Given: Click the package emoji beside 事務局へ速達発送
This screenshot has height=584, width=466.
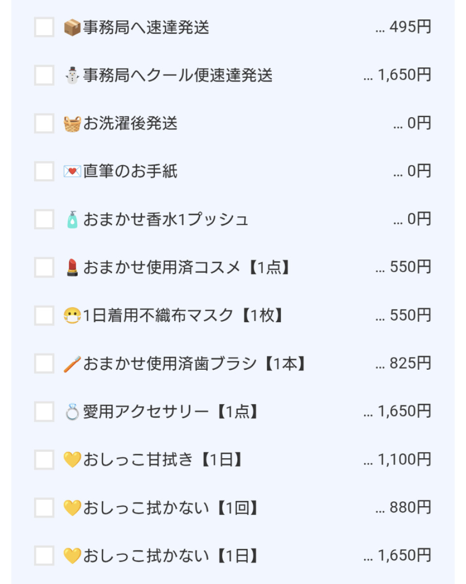Looking at the screenshot, I should coord(72,28).
